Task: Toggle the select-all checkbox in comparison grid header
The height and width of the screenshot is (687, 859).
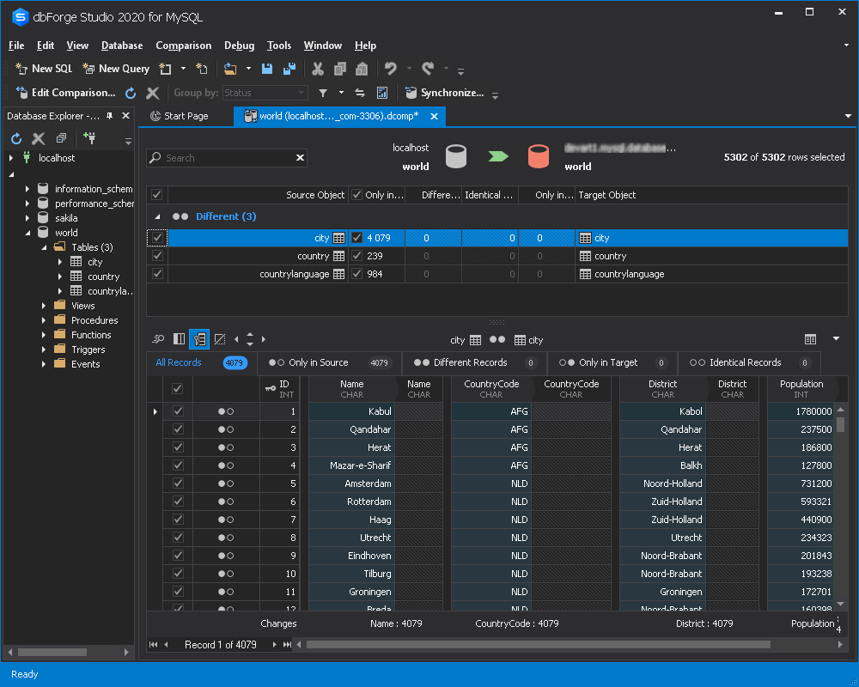Action: click(156, 194)
